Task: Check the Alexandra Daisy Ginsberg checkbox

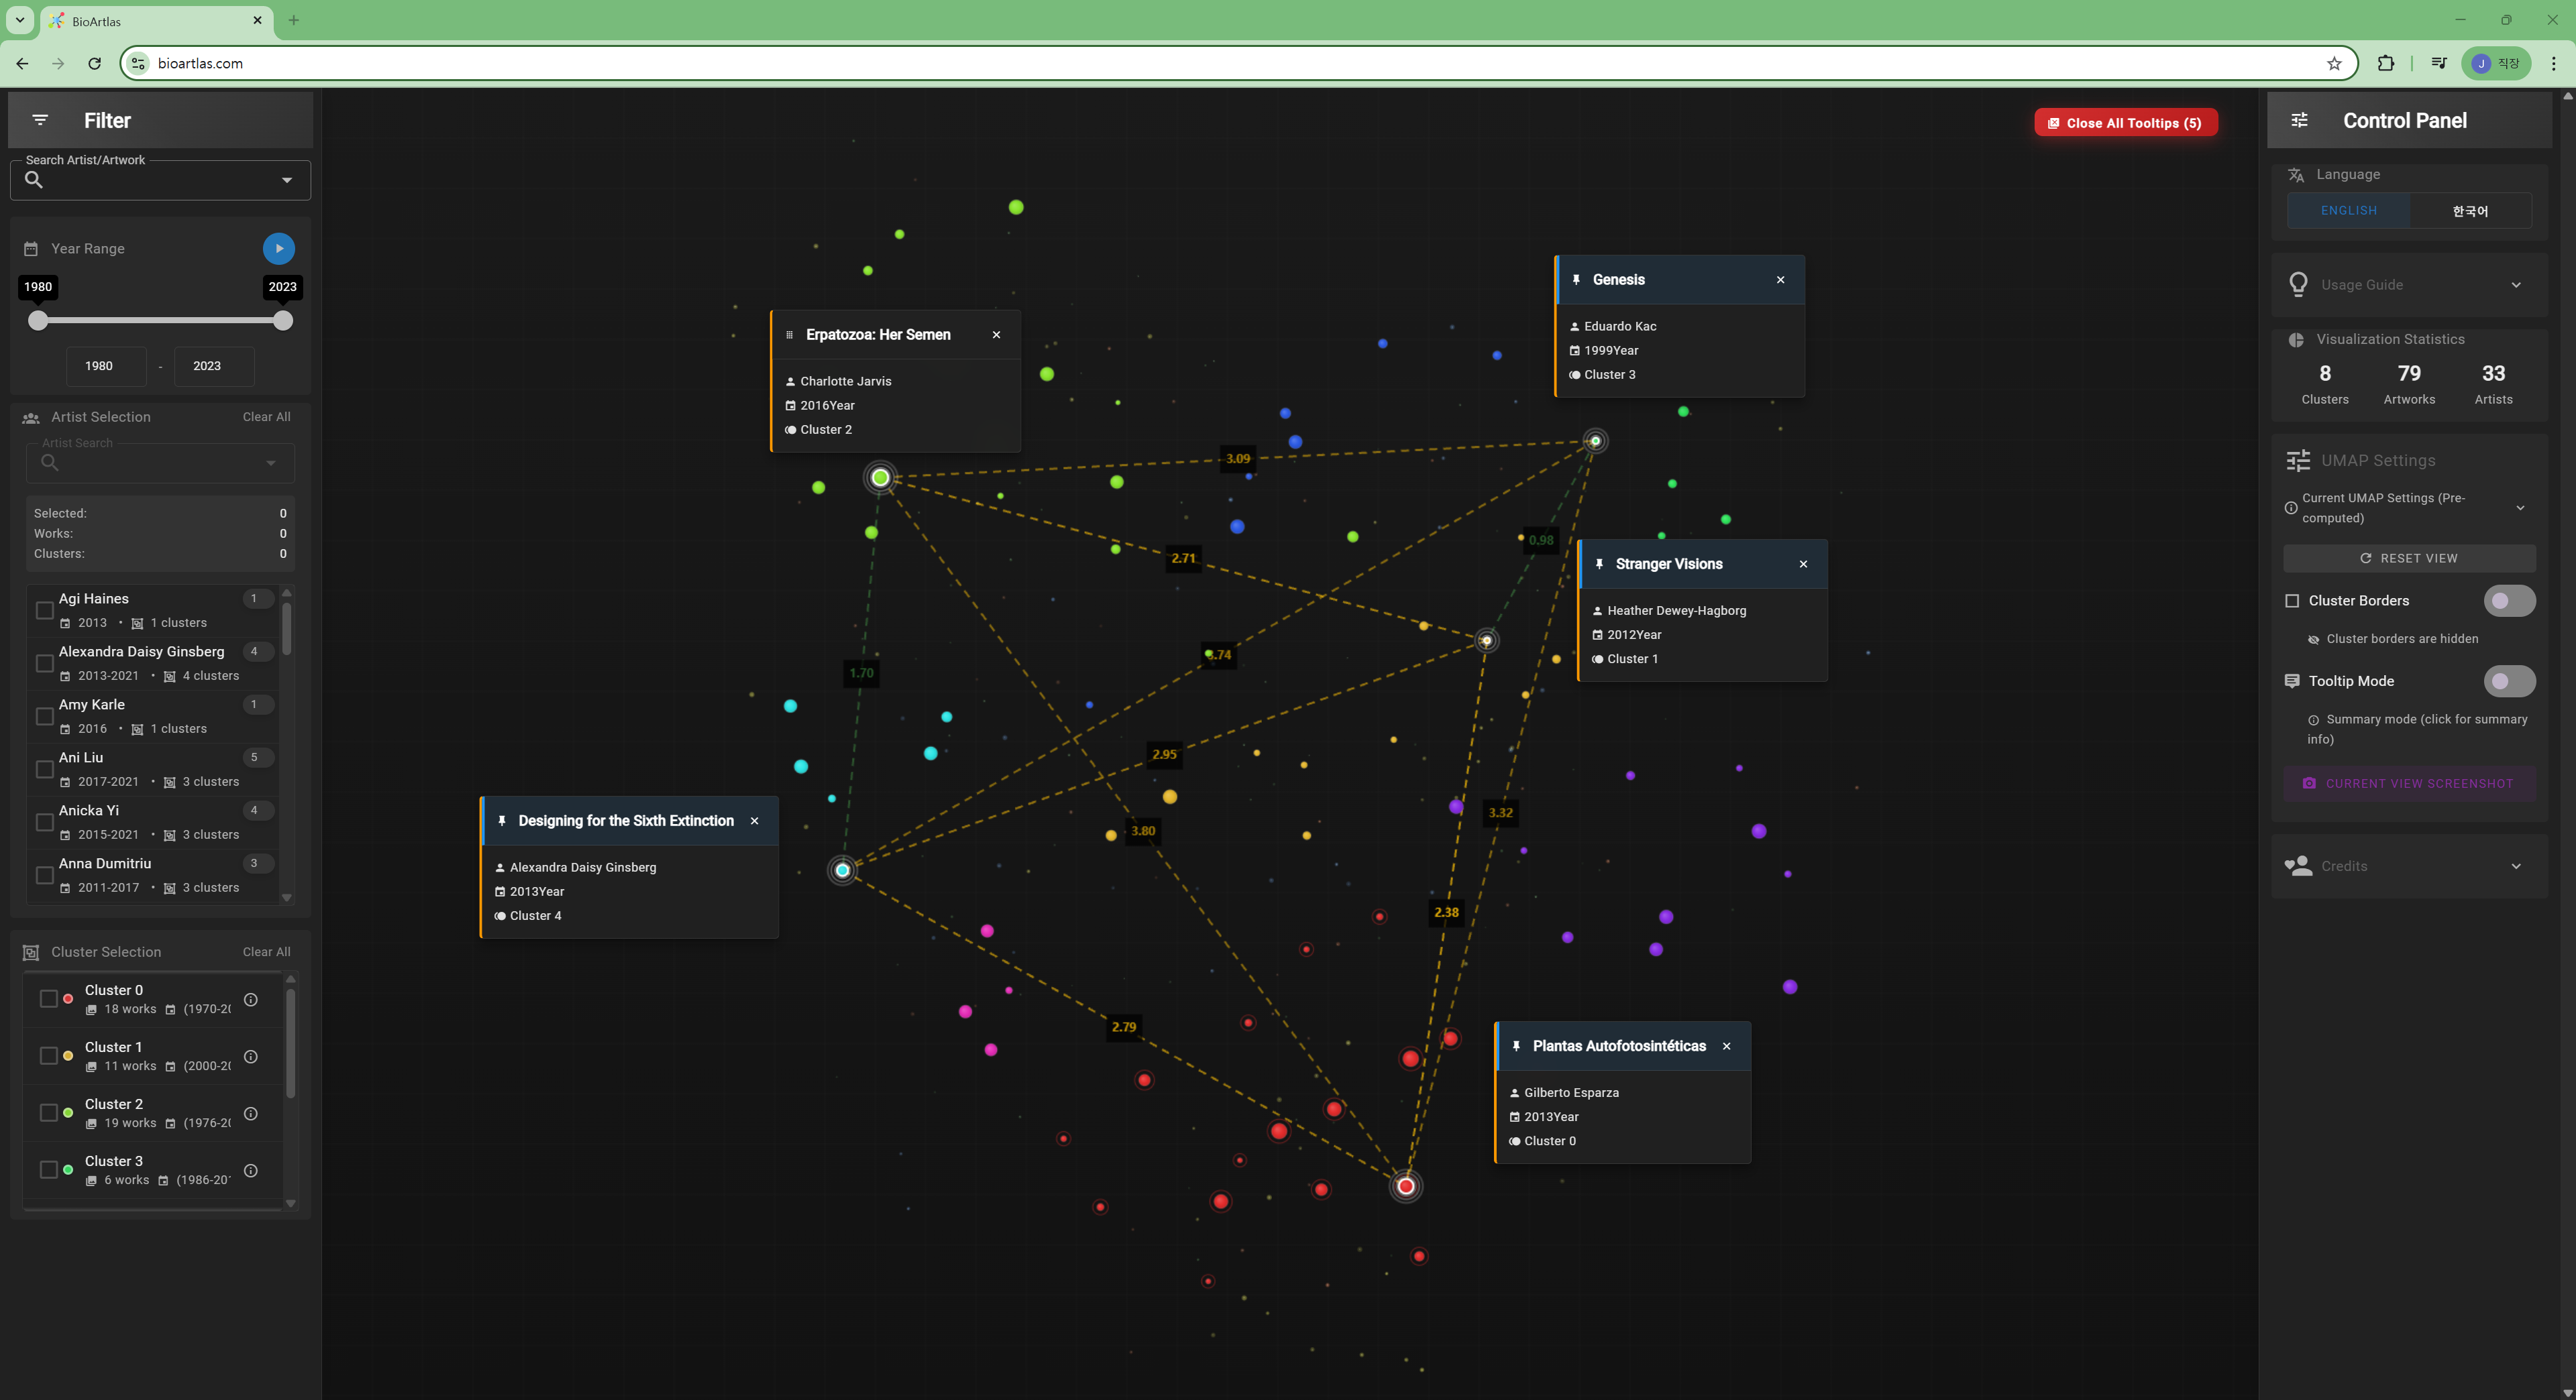Action: (44, 664)
